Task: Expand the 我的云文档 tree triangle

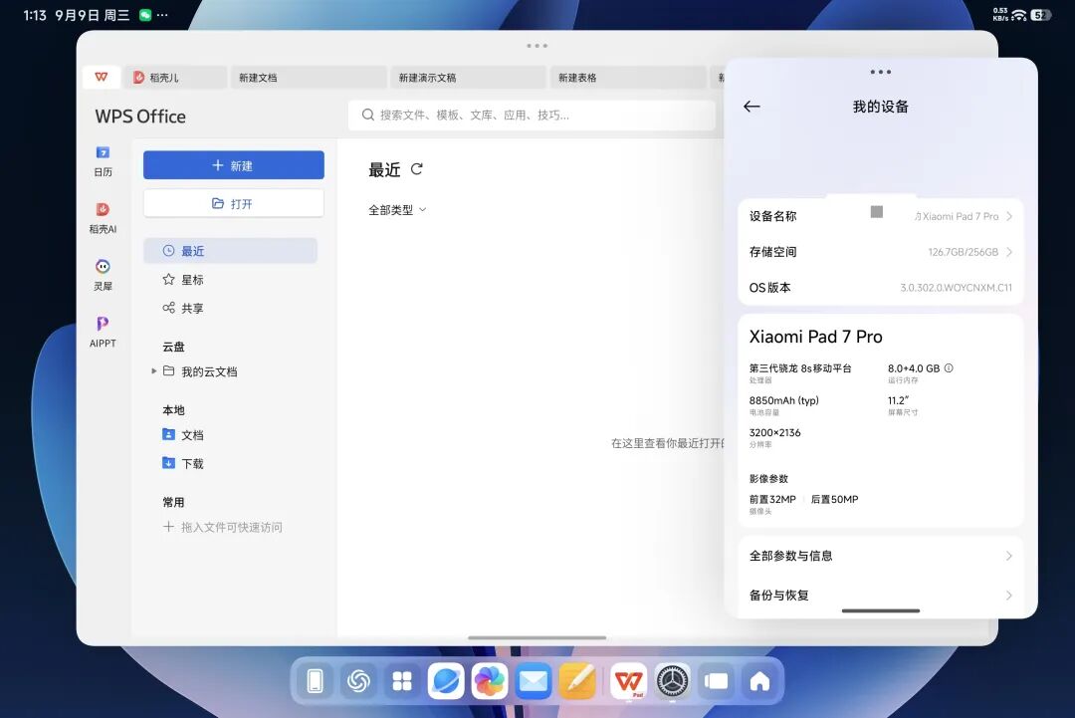Action: 153,371
